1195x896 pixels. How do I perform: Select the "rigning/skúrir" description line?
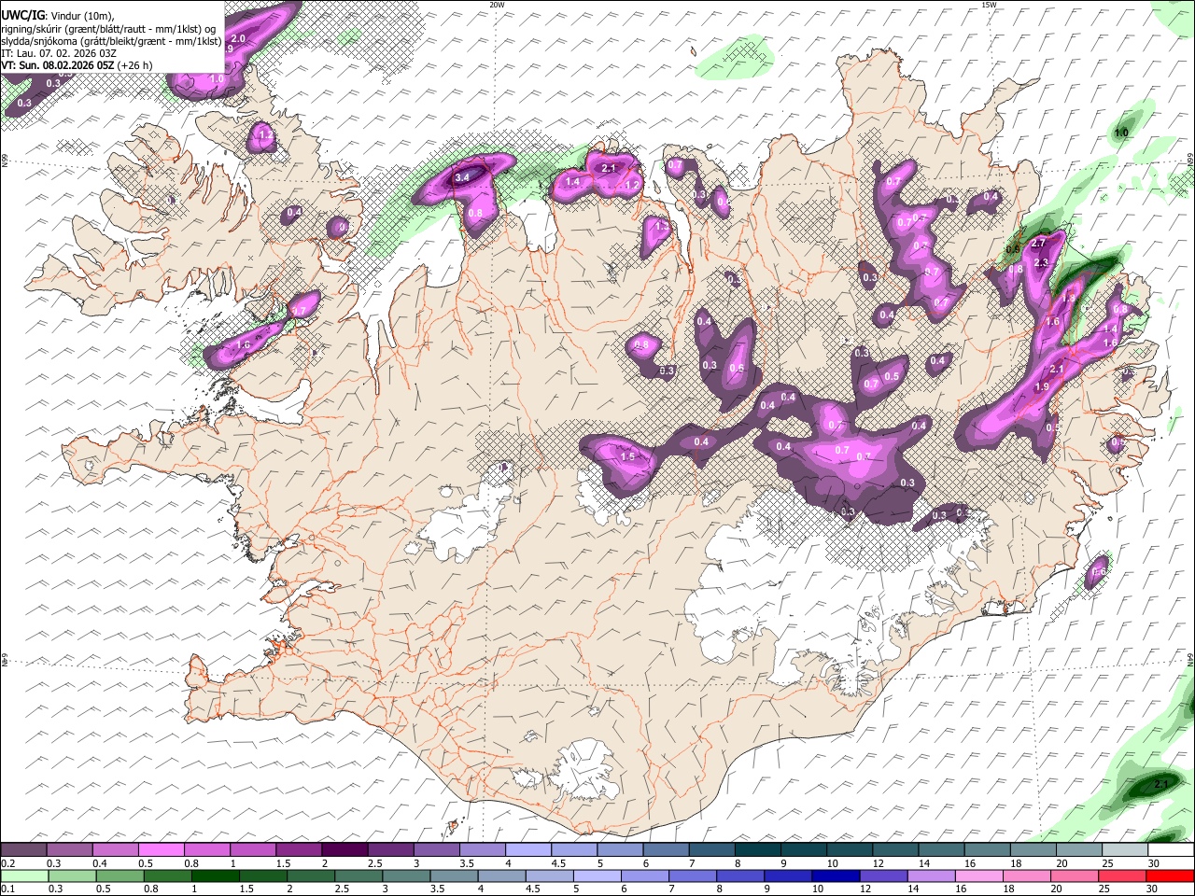coord(109,28)
